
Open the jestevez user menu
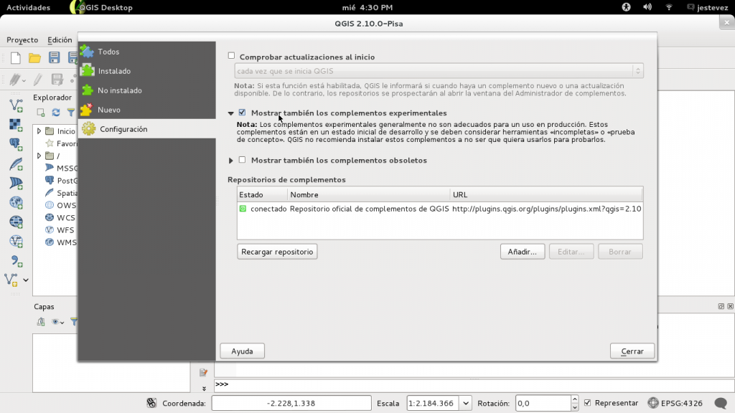click(707, 7)
